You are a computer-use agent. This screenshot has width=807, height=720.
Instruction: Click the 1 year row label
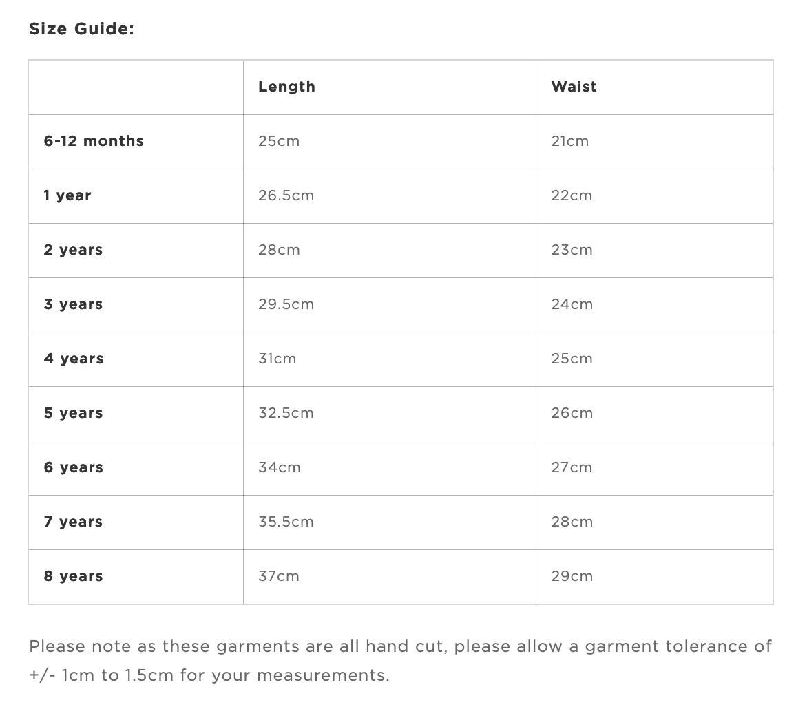(x=67, y=195)
